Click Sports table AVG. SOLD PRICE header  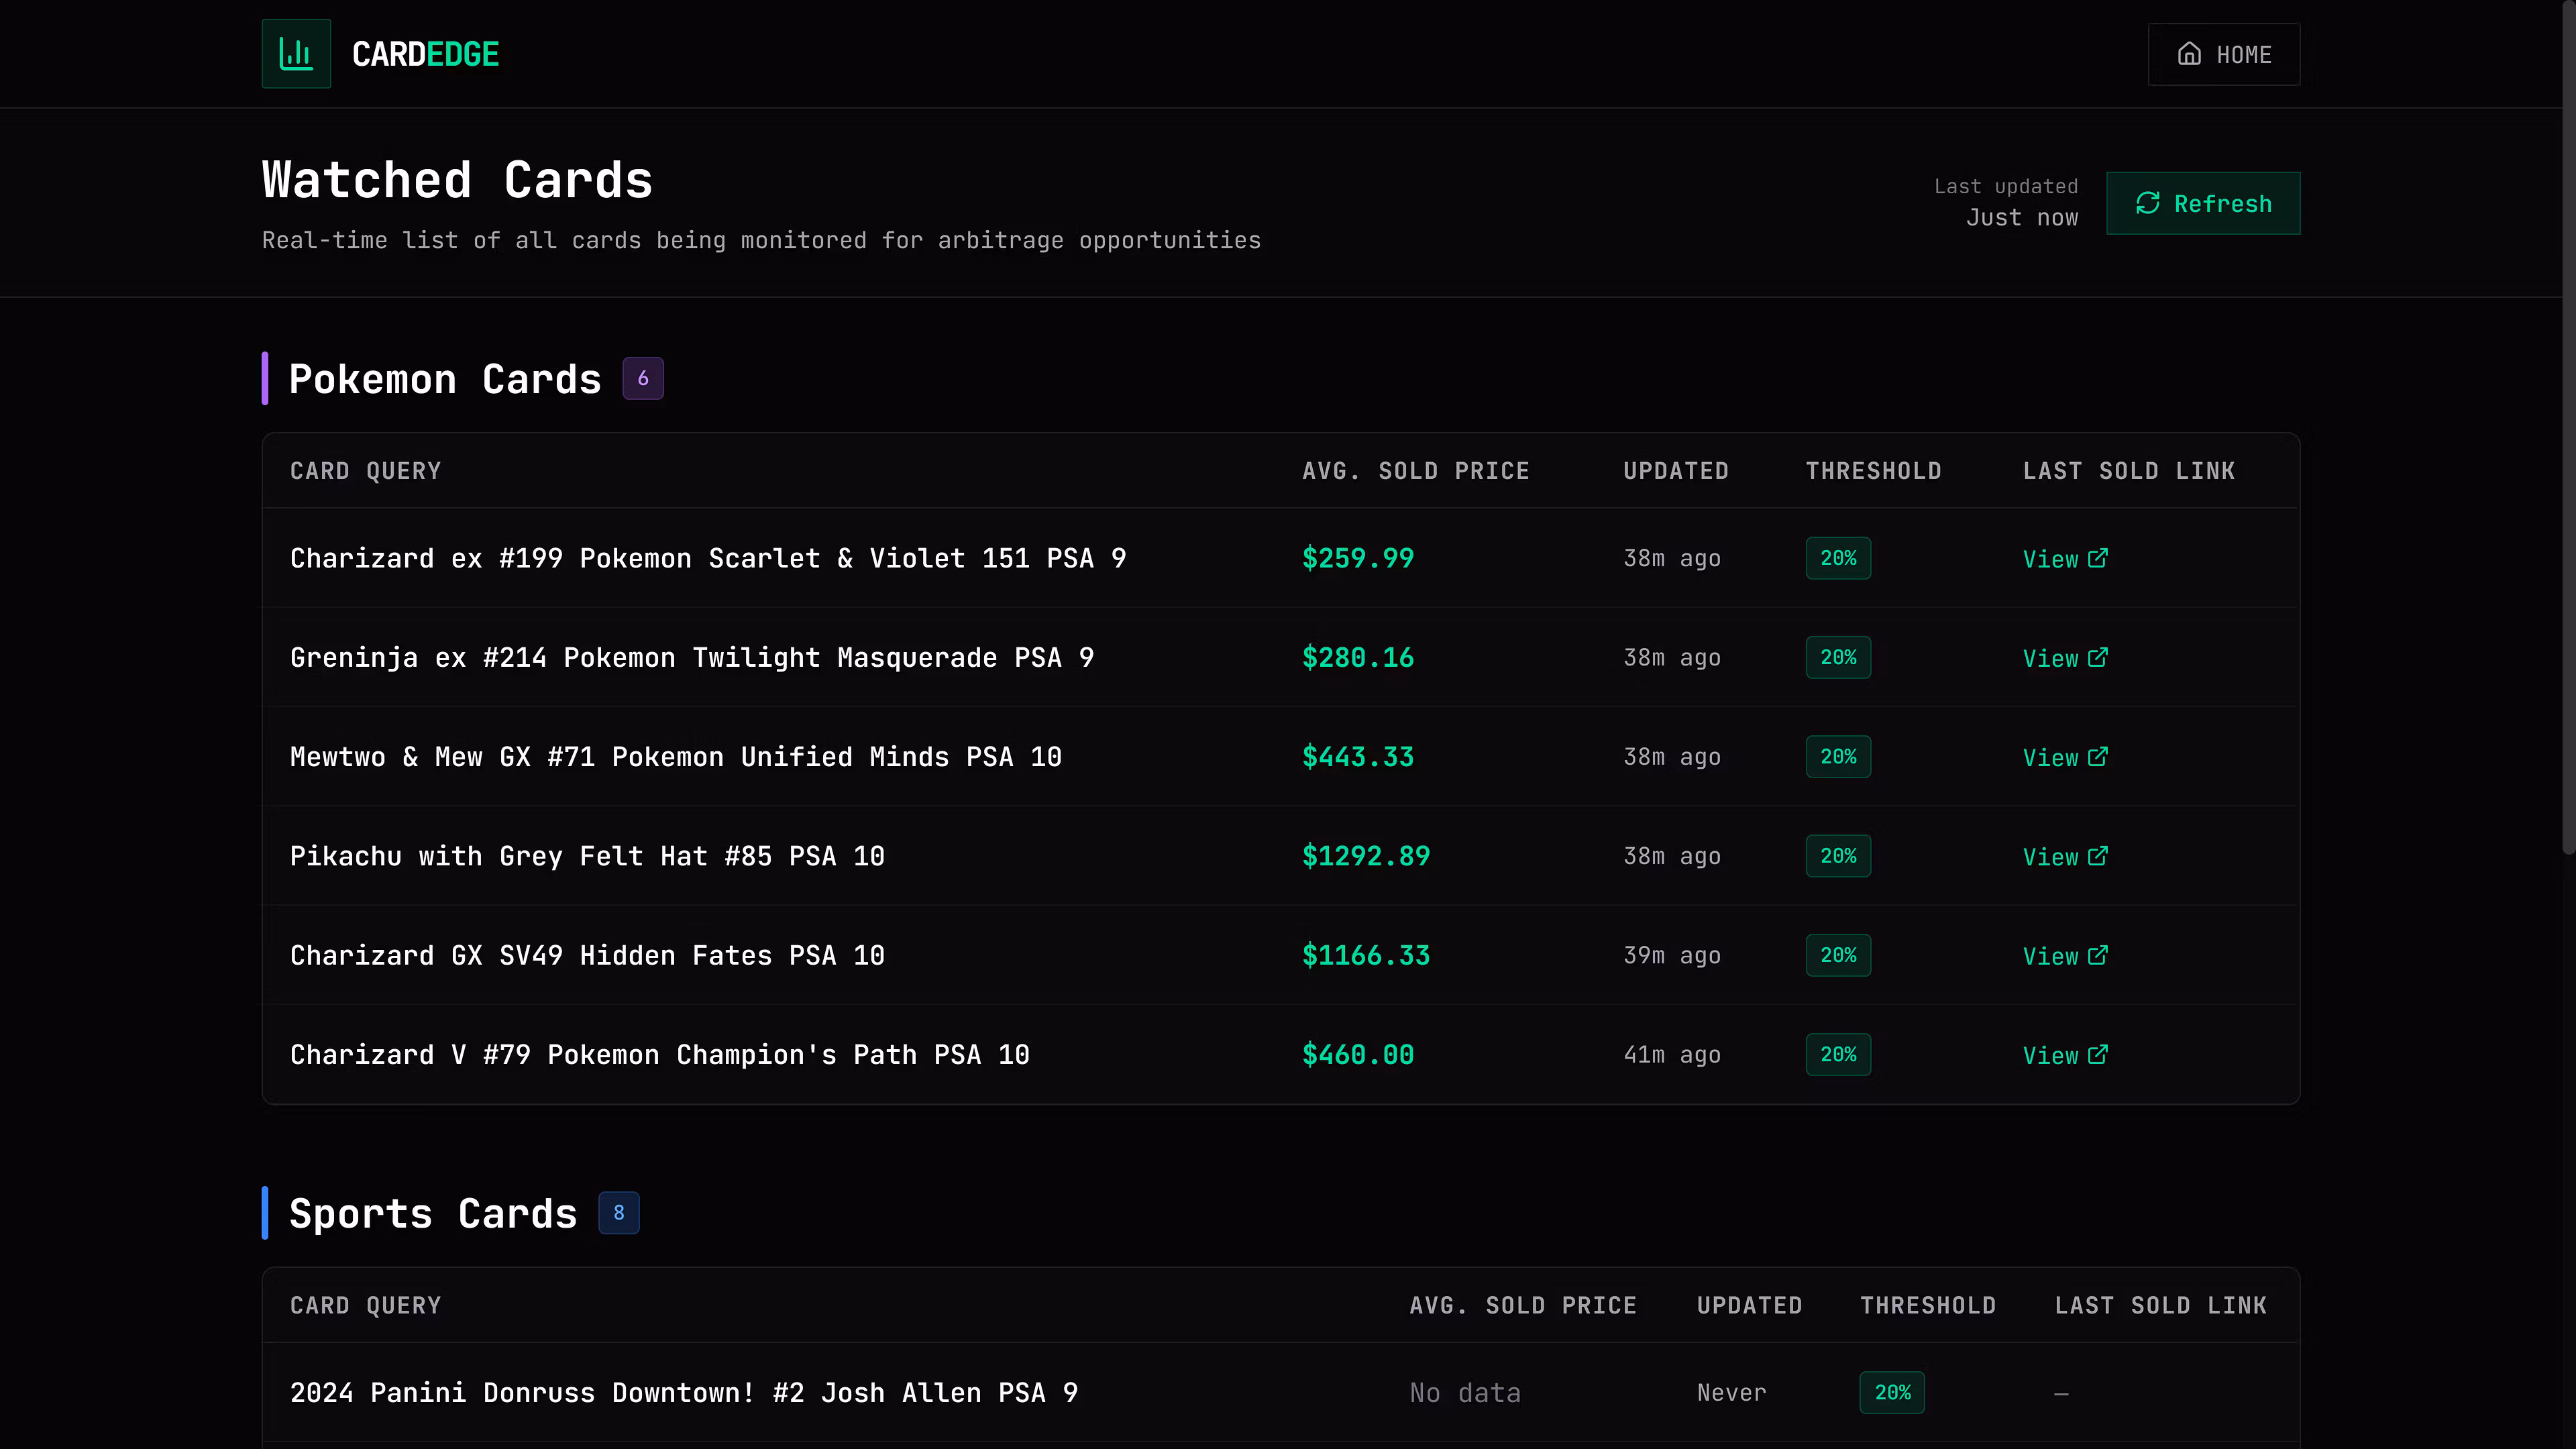coord(1523,1305)
